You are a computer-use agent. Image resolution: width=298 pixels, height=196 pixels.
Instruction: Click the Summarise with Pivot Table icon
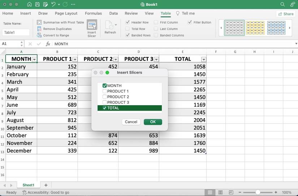[x=39, y=22]
